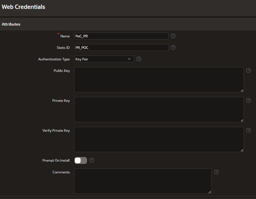Click the Public Key help icon
The width and height of the screenshot is (256, 199).
[248, 70]
